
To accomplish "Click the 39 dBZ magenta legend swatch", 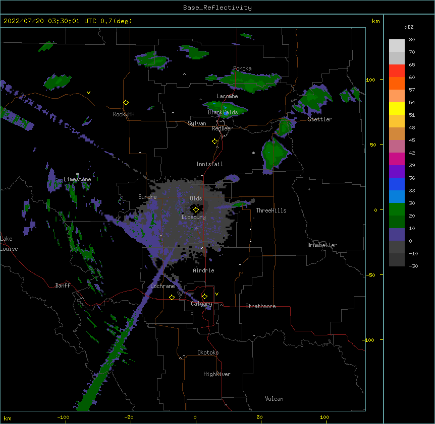I will 397,159.
